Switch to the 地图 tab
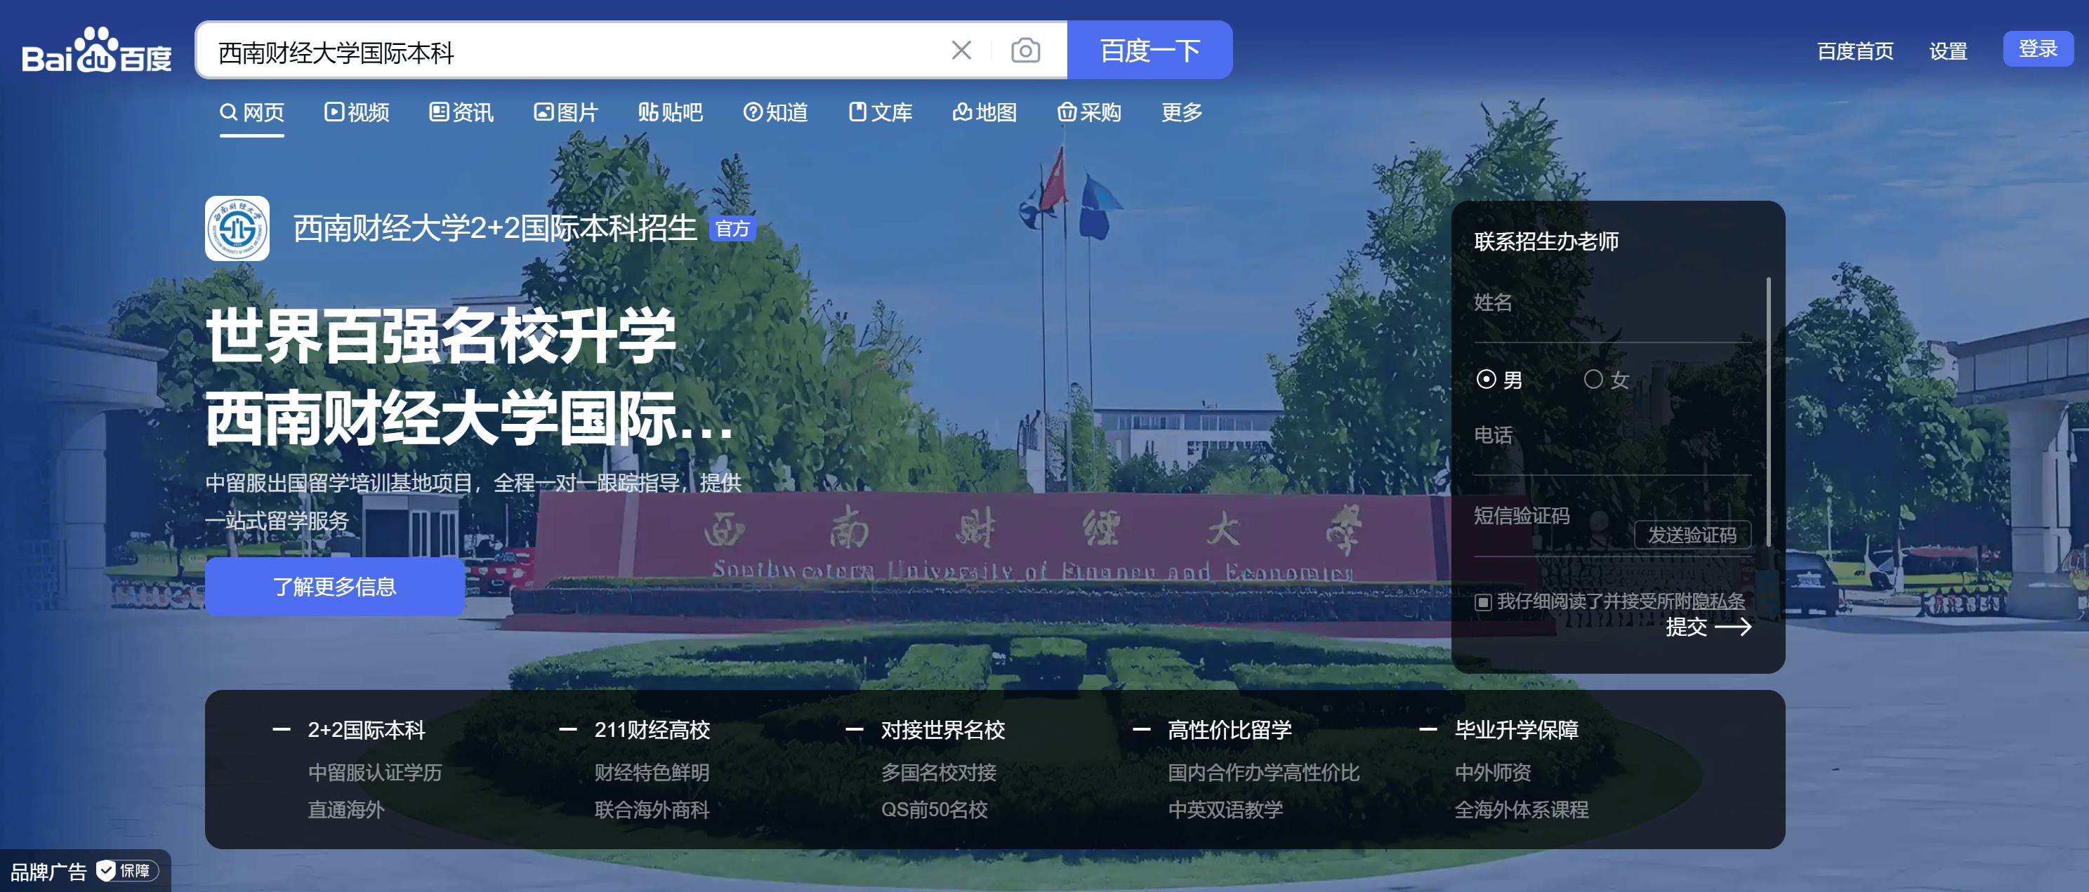The image size is (2089, 892). point(984,112)
